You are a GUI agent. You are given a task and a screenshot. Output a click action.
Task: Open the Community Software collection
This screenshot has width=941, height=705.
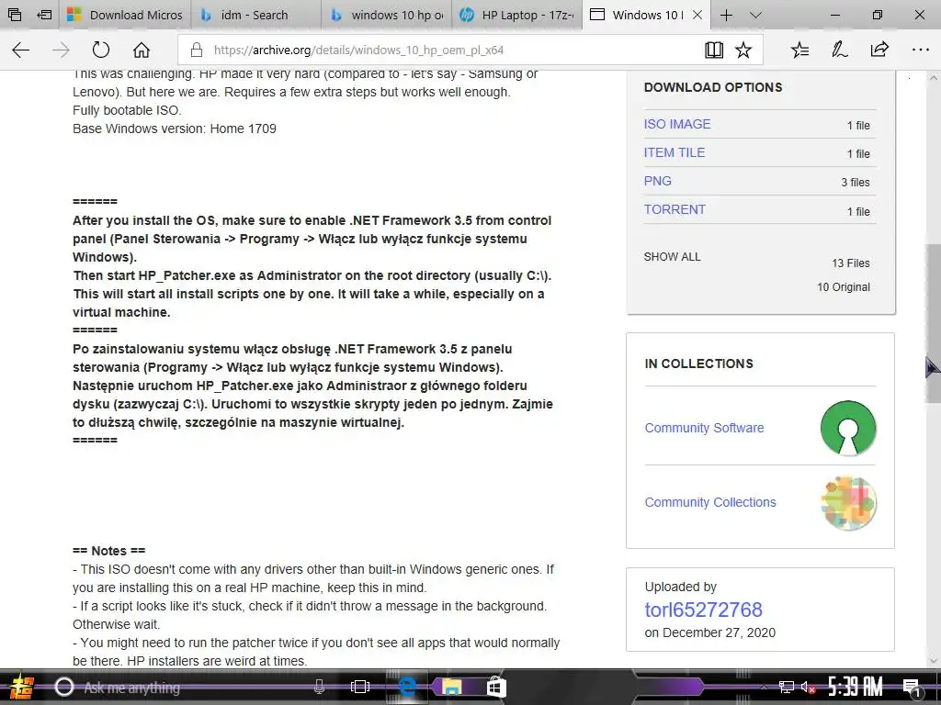click(704, 428)
